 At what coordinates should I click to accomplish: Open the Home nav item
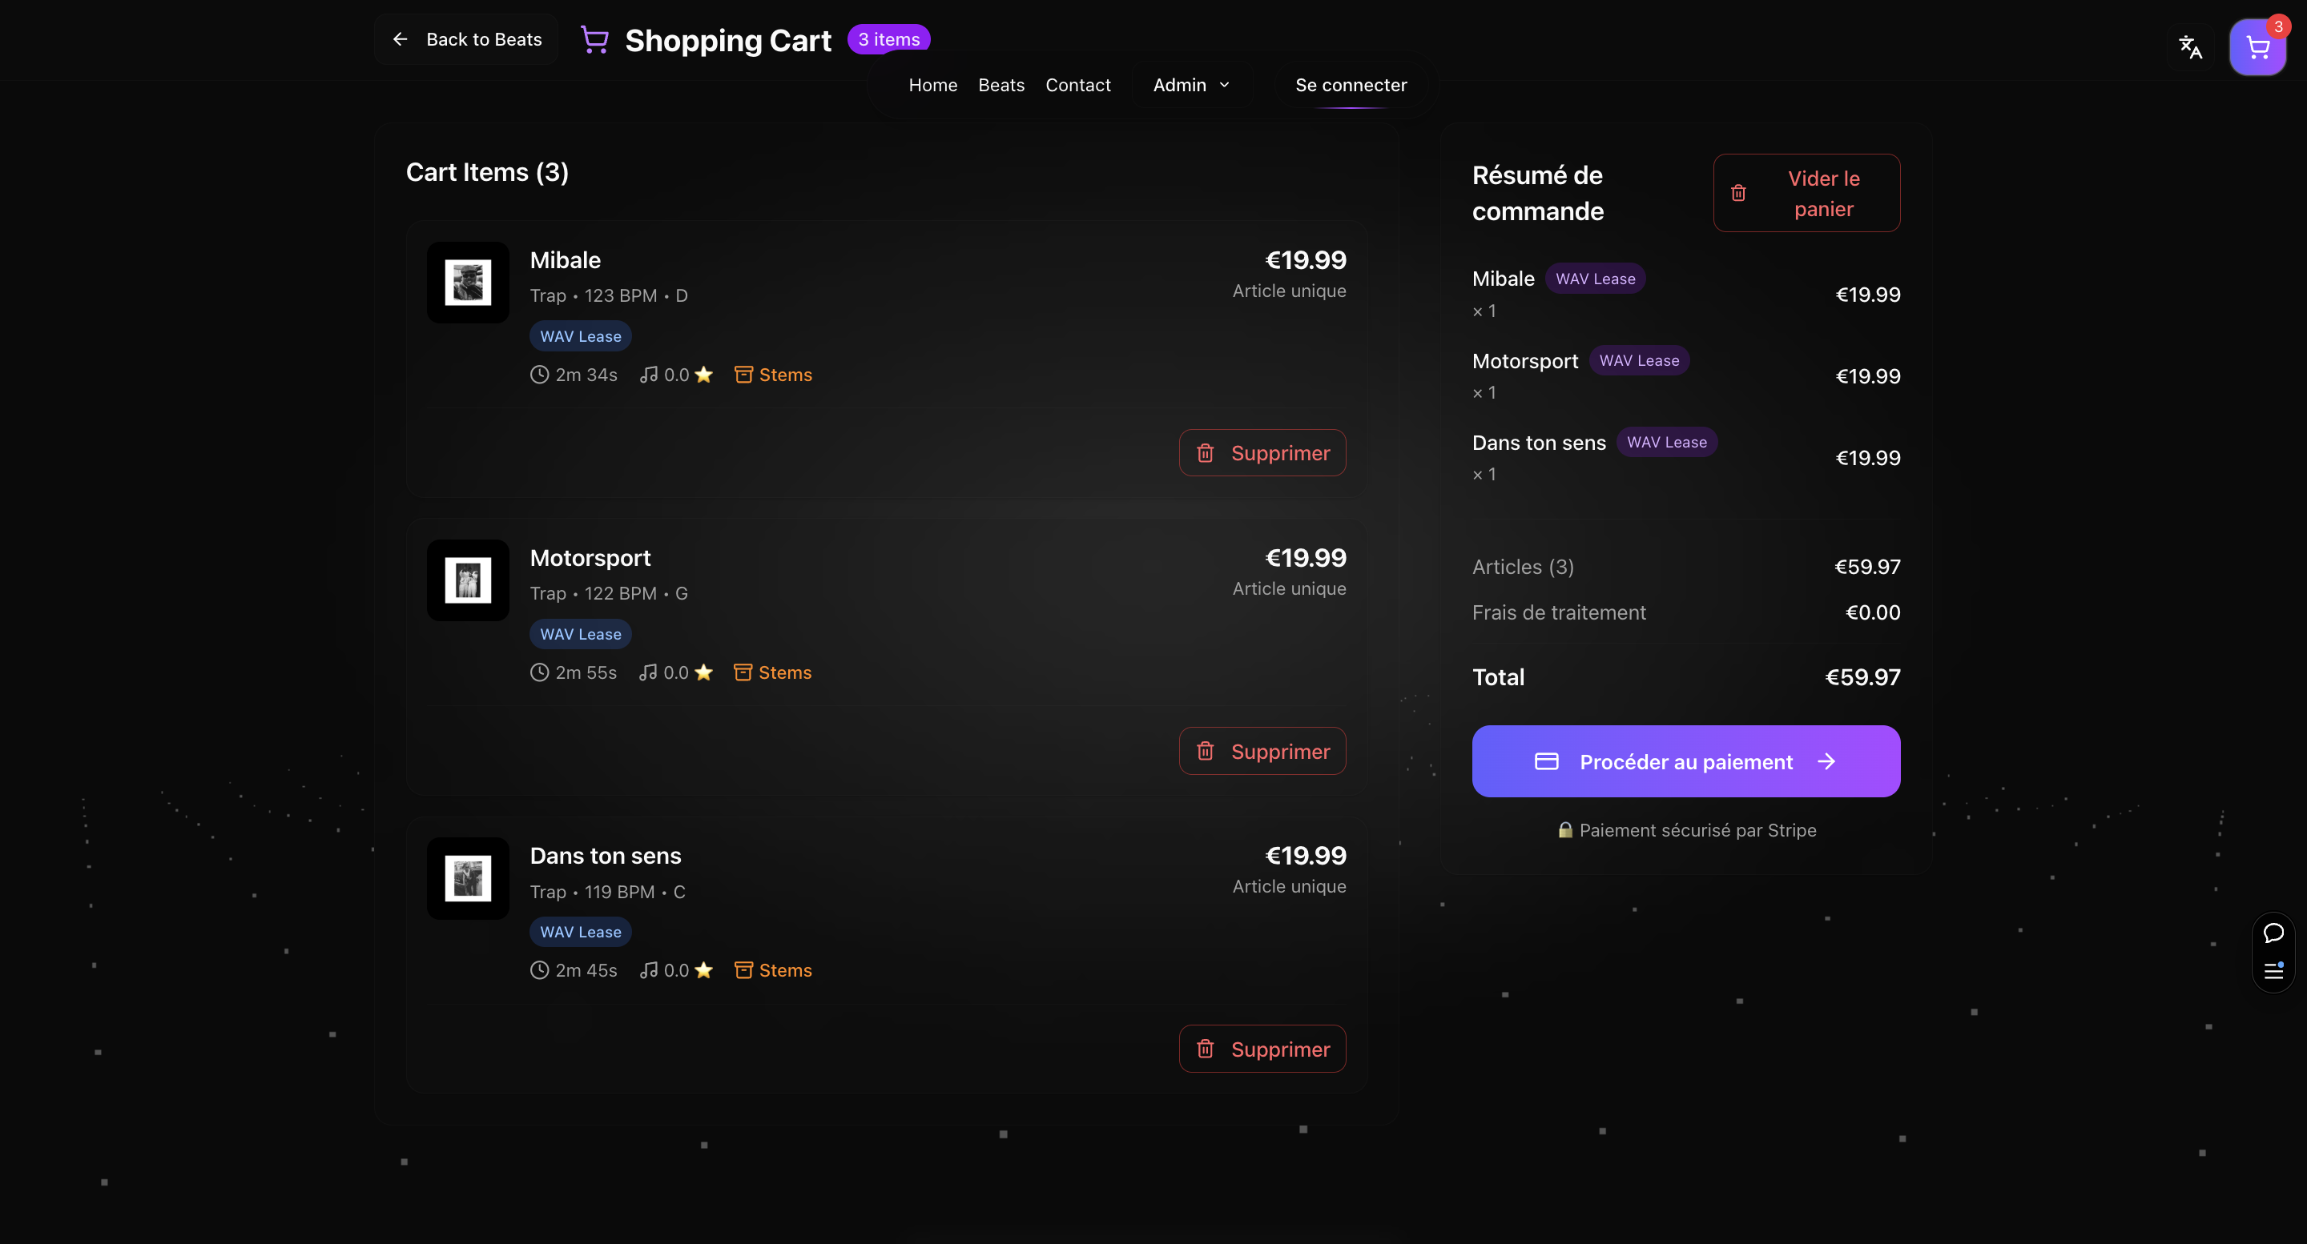(x=932, y=85)
